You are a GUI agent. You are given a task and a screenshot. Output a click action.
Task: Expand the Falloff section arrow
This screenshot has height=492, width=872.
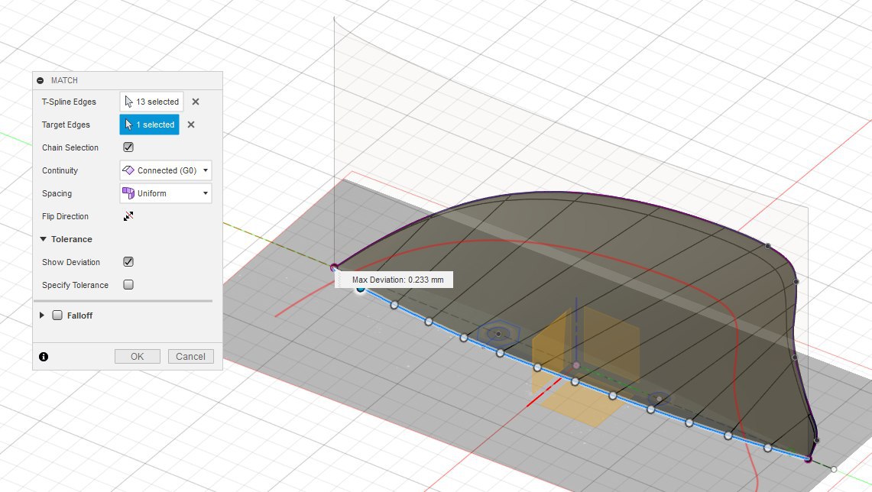pos(42,316)
